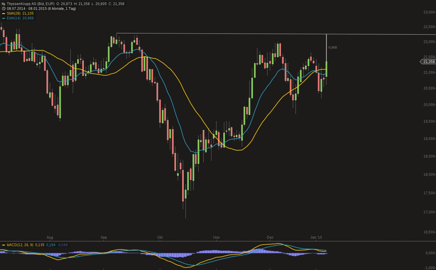Click the Dez label on time axis

pyautogui.click(x=270, y=237)
